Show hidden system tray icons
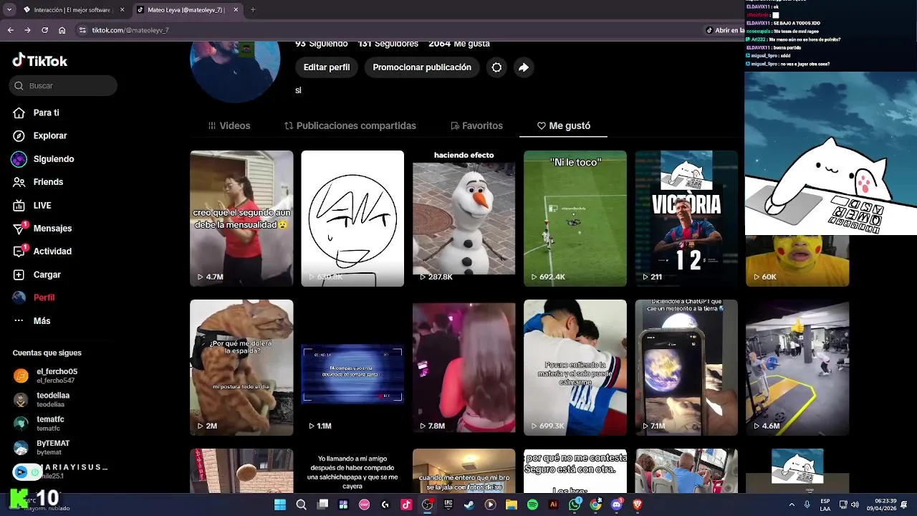 pyautogui.click(x=792, y=505)
